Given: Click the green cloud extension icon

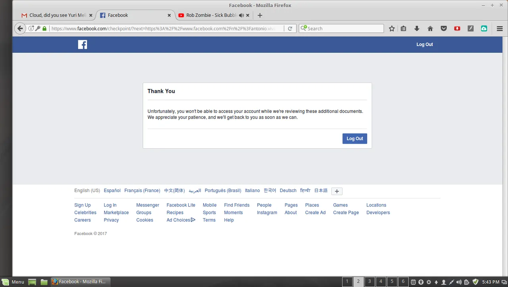Looking at the screenshot, I should (x=484, y=29).
